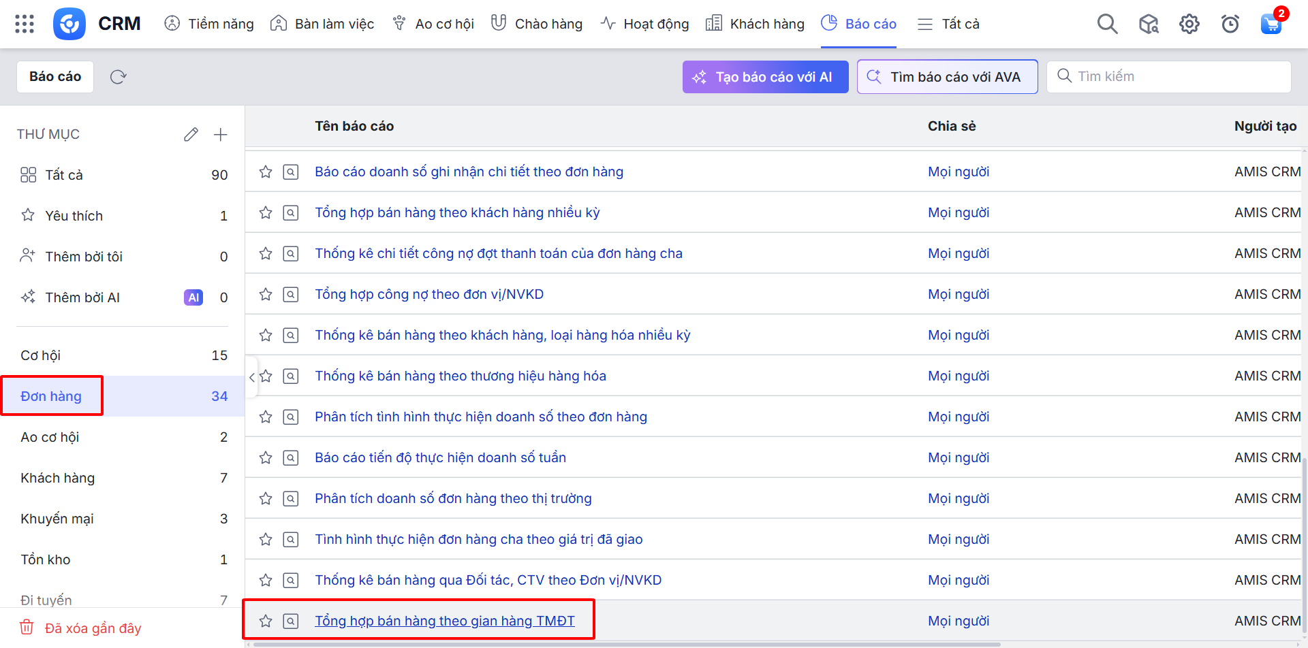Screen dimensions: 1308x648
Task: Preview the Tổng hợp công nợ theo đơn vị/NVKD report
Action: (291, 294)
